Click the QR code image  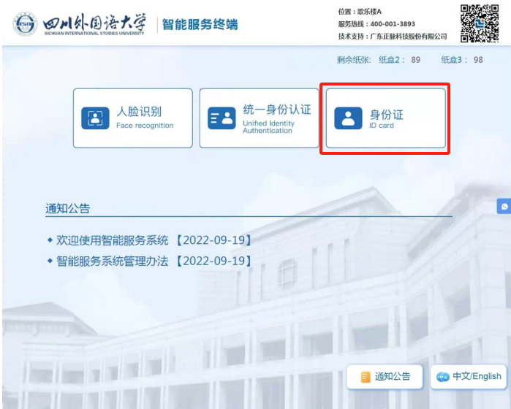(x=480, y=23)
